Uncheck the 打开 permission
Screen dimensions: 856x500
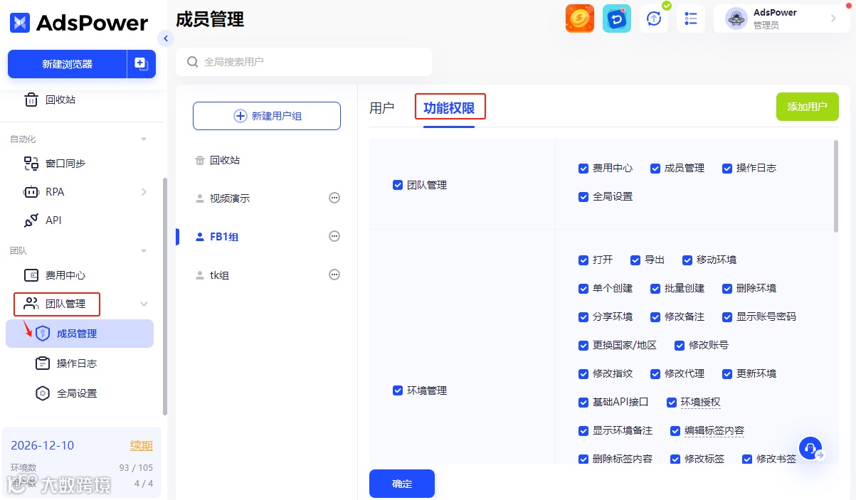tap(583, 260)
